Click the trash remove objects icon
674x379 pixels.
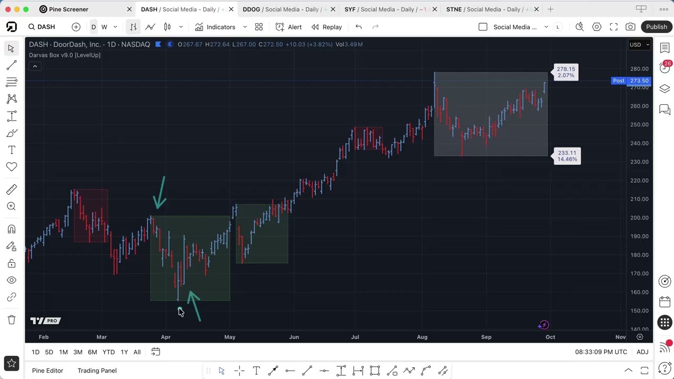click(x=11, y=320)
